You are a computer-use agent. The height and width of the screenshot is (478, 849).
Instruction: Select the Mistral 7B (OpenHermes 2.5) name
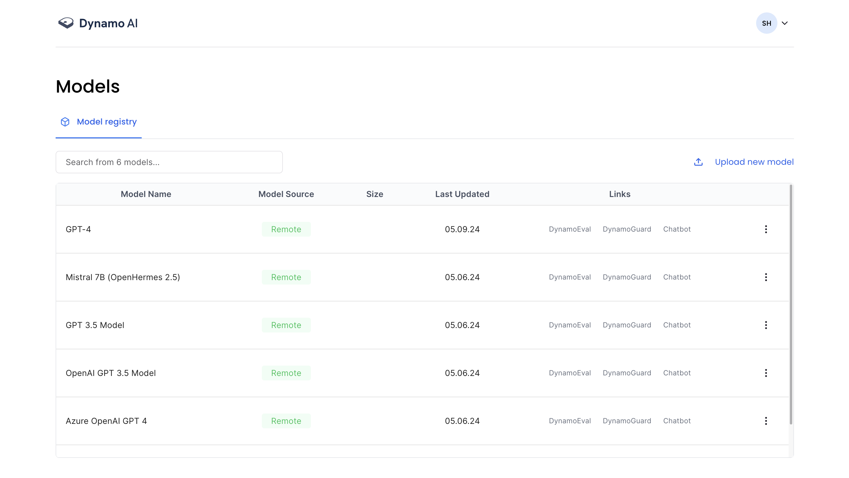pos(122,277)
